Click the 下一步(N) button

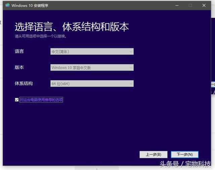pos(185,155)
